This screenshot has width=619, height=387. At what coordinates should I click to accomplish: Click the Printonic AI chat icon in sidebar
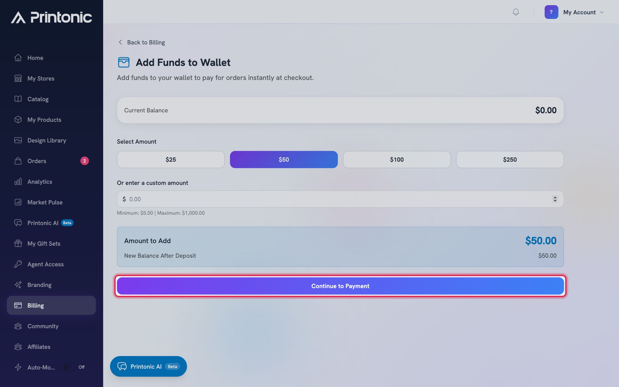(x=18, y=223)
